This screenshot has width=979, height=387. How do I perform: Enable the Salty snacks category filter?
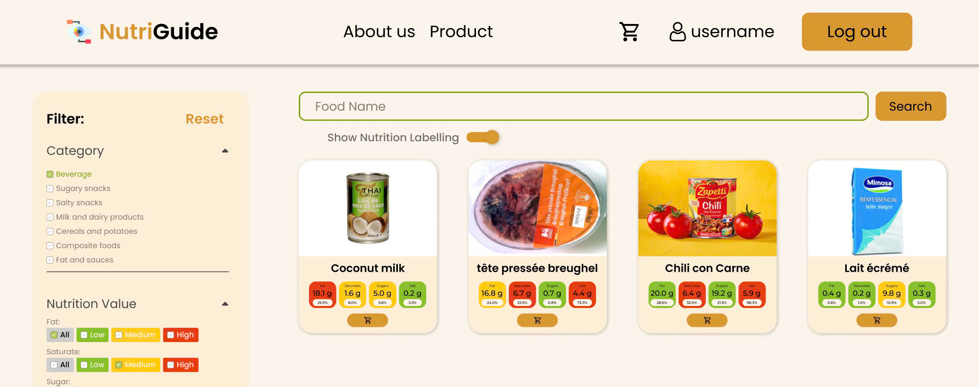pyautogui.click(x=50, y=202)
